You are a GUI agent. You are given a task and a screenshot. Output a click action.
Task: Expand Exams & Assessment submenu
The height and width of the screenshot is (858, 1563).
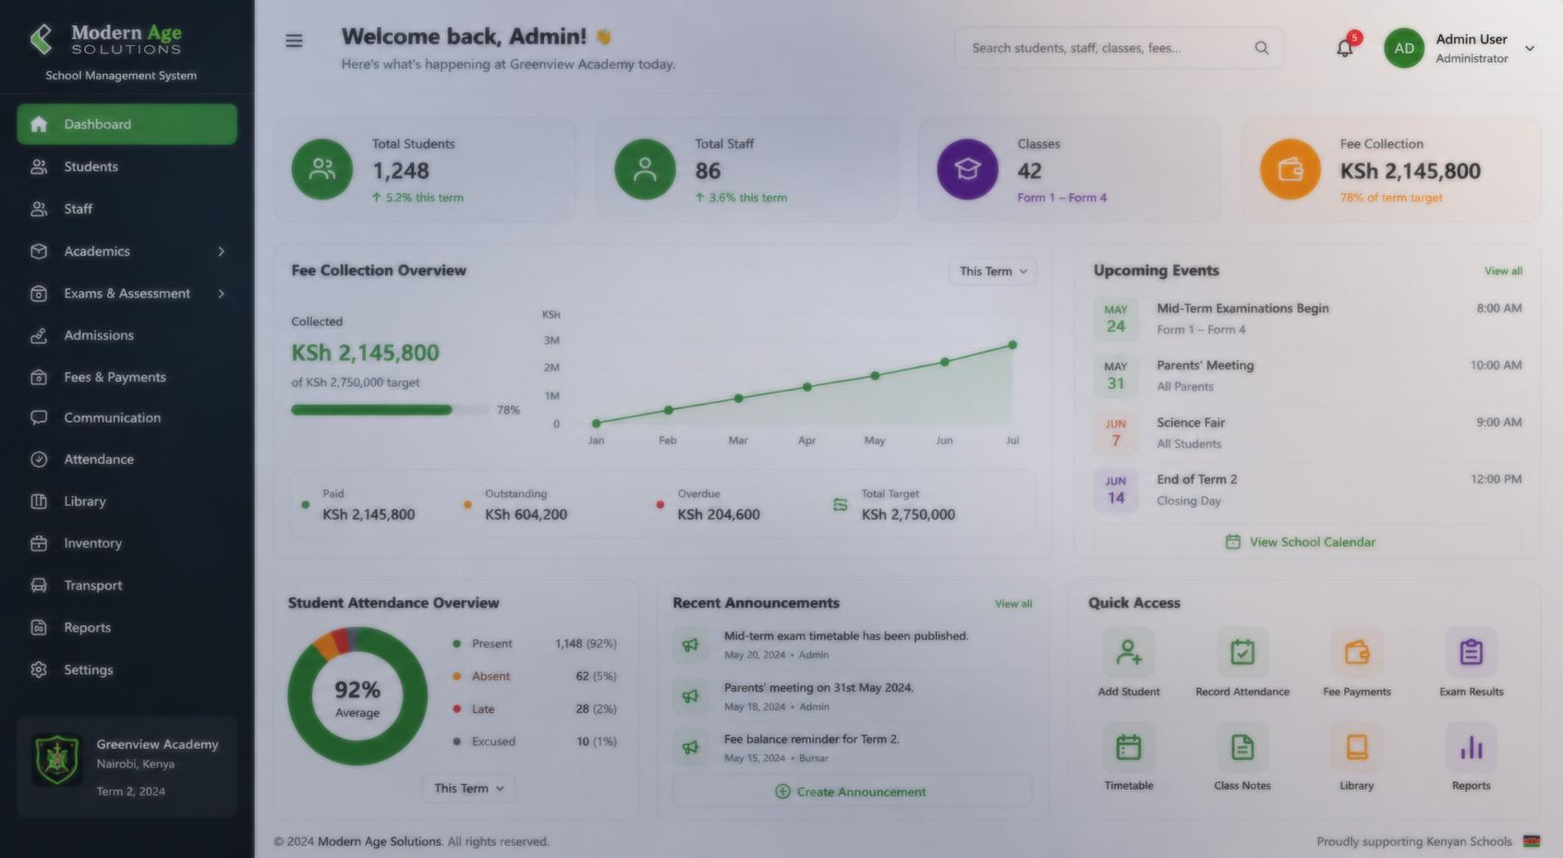point(221,294)
